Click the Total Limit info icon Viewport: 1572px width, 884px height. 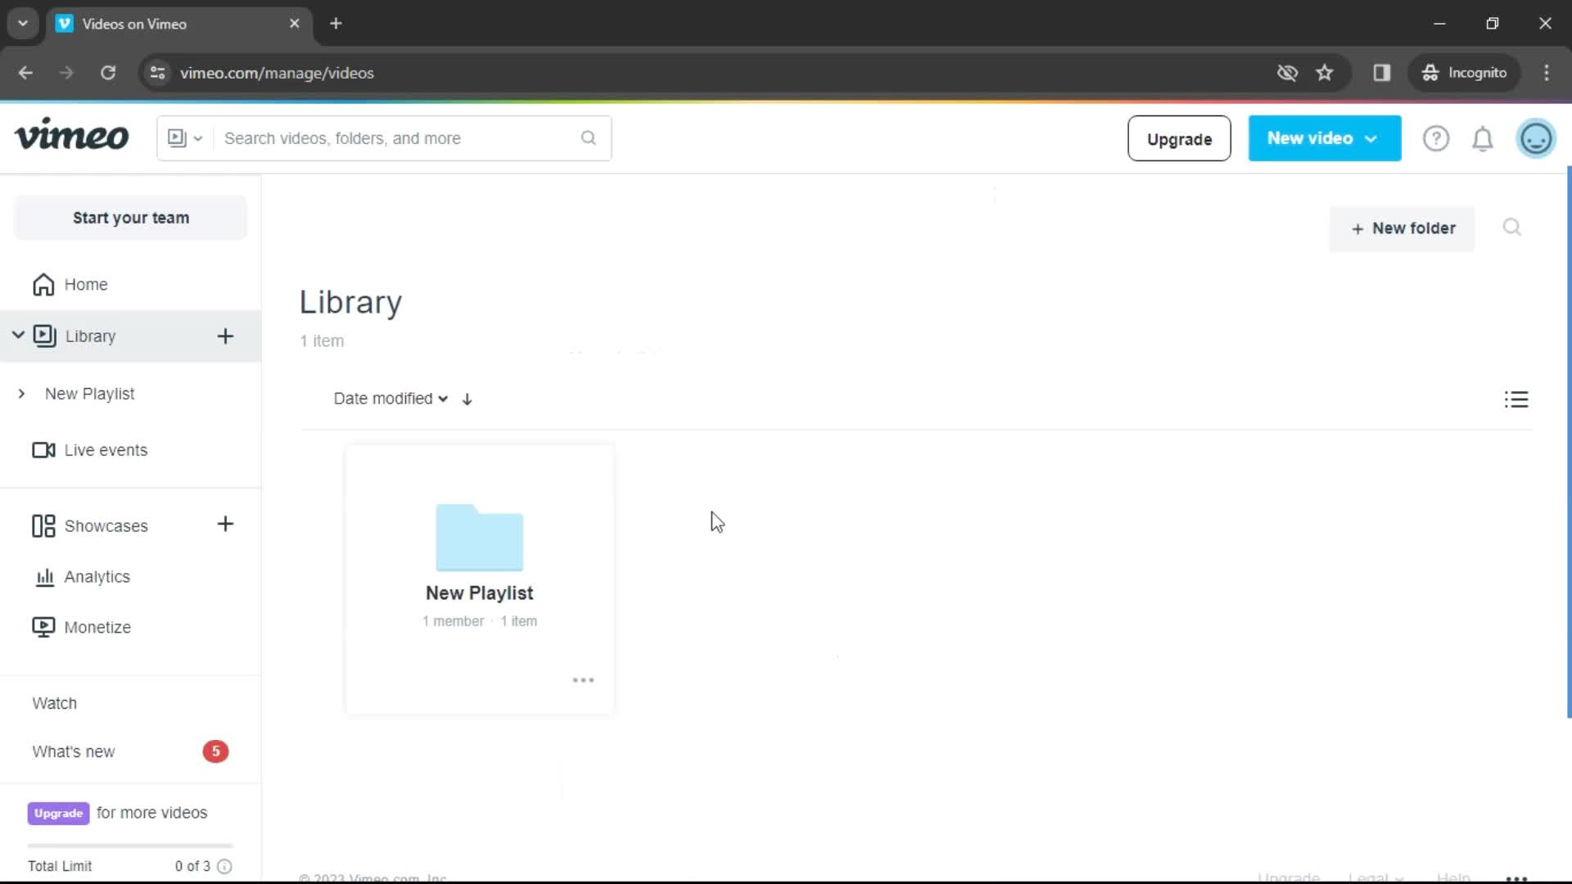tap(225, 866)
